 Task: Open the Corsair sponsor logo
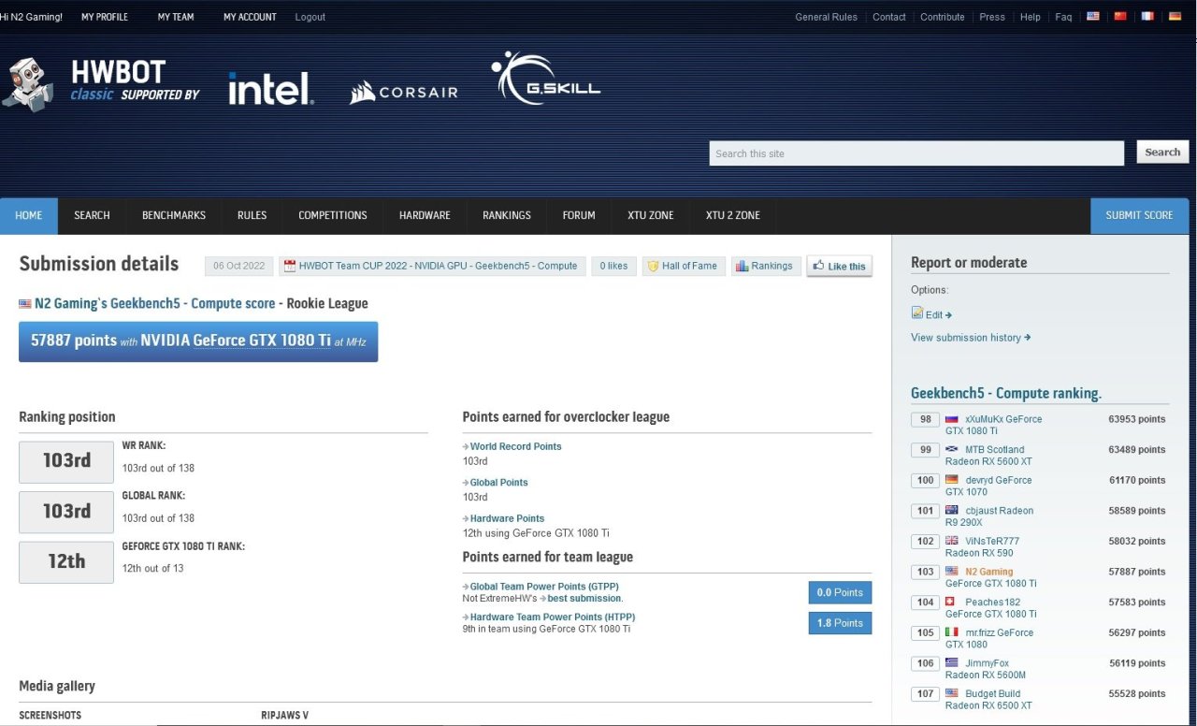[404, 92]
